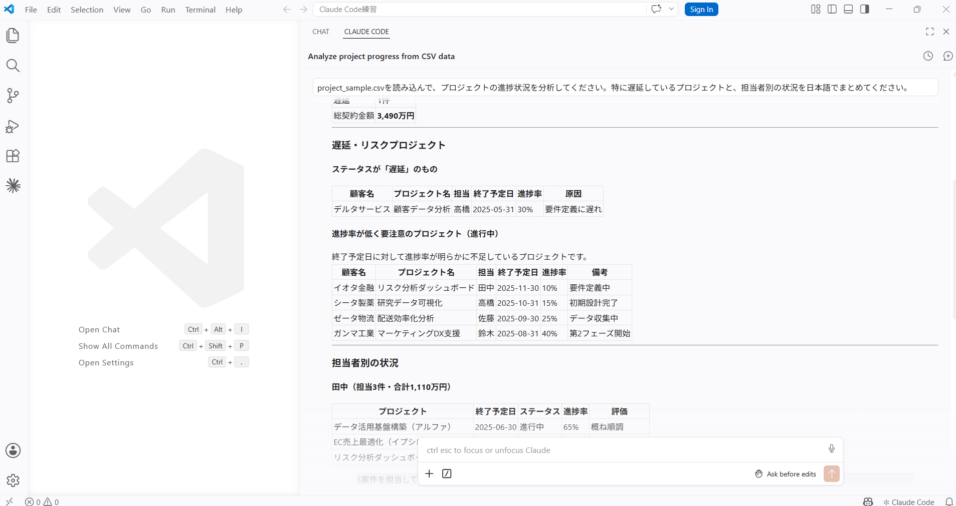Screen dimensions: 956x506
Task: Click the 要件定義に遅れ cause cell
Action: tap(573, 209)
